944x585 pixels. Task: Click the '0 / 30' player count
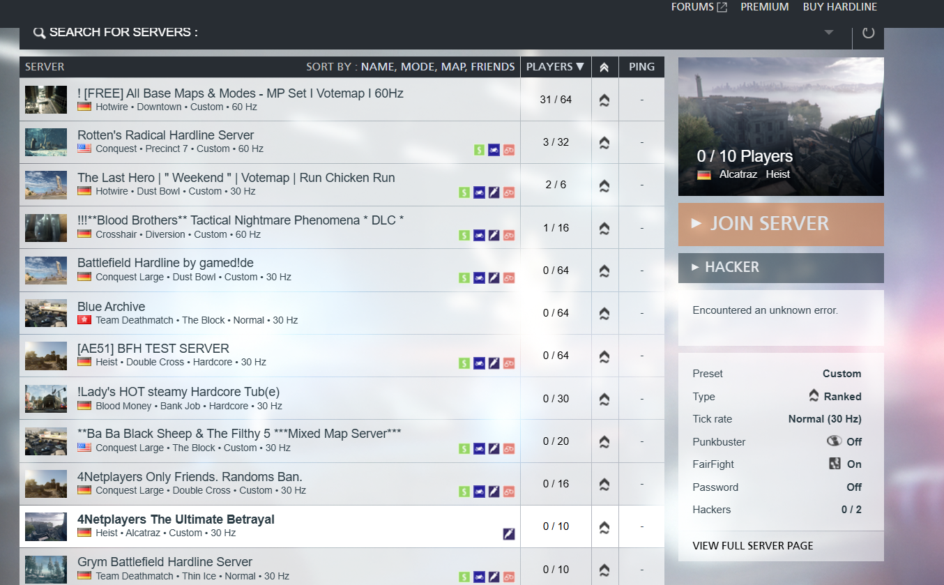click(x=556, y=399)
